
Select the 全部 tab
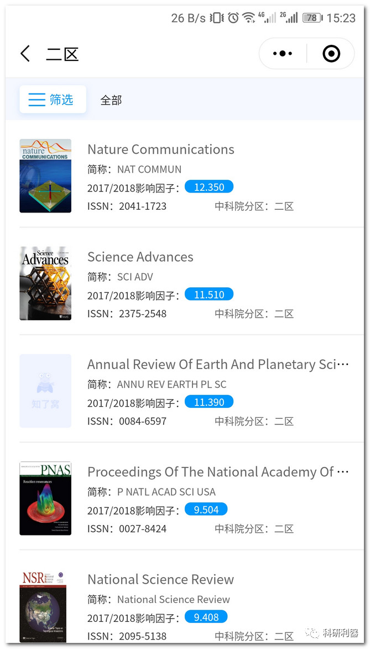click(111, 100)
